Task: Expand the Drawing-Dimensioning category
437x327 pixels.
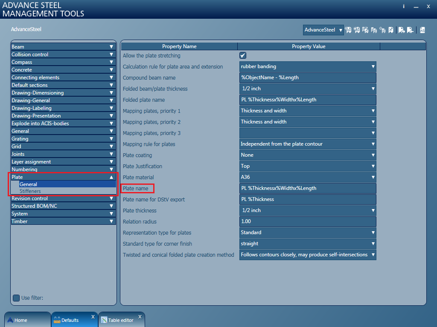Action: click(x=63, y=92)
